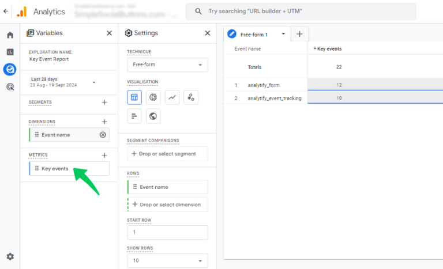Open Reports in the left sidebar

(10, 52)
